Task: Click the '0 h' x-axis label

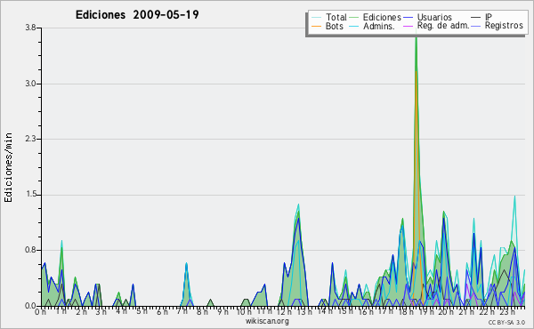Action: 41,312
